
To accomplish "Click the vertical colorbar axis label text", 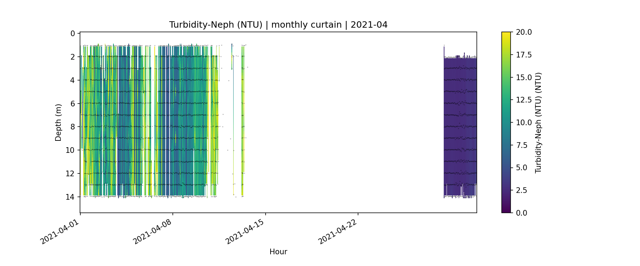I will 538,122.
